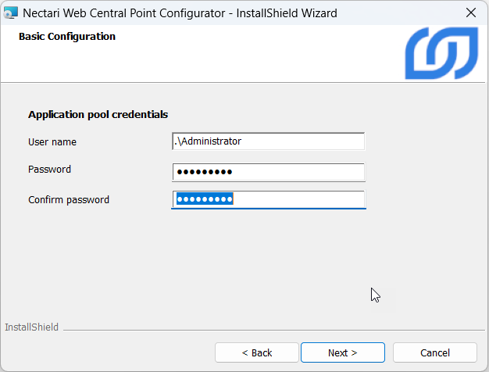This screenshot has width=489, height=372.
Task: Click the "Basic Configuration" header title
Action: tap(66, 37)
